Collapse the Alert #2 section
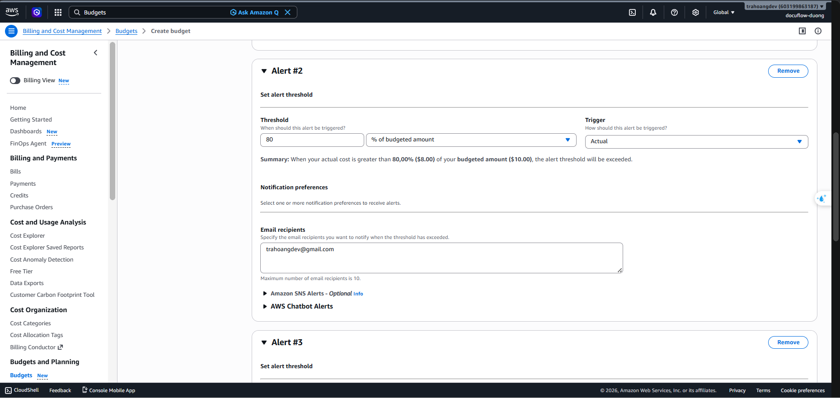The image size is (840, 398). point(264,71)
